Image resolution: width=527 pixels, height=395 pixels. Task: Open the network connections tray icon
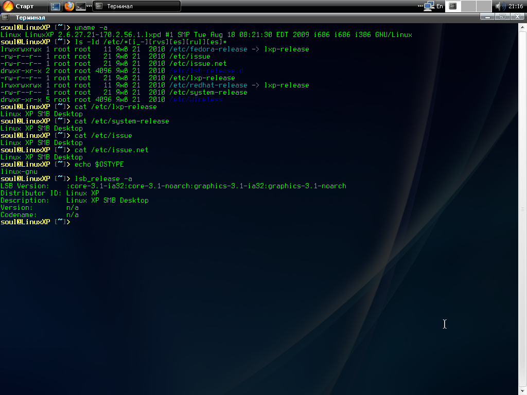click(x=429, y=6)
